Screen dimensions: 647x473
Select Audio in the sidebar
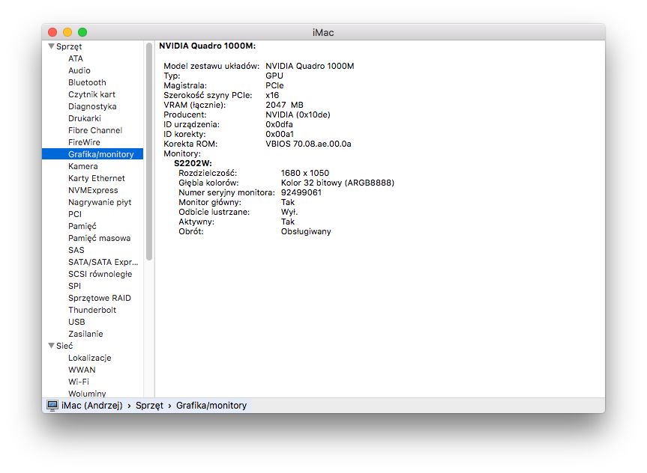[x=79, y=70]
